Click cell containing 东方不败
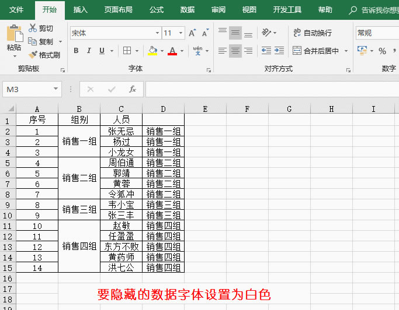Viewport: 399px width, 310px height. [x=121, y=246]
